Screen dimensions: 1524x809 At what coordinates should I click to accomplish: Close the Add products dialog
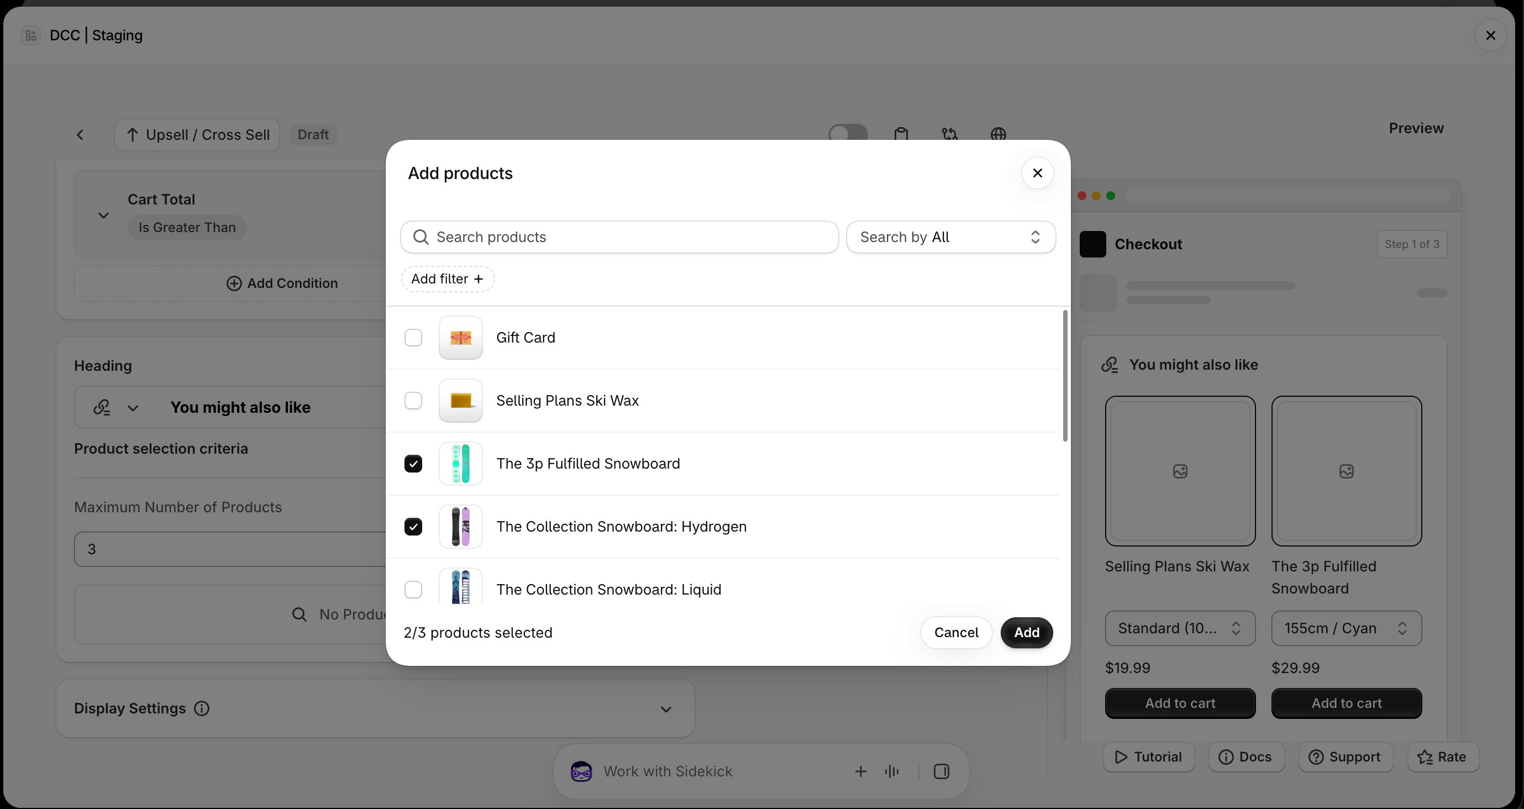pyautogui.click(x=1037, y=174)
